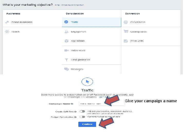
Task: Click the blue Traffic checkmark icon
Action: (x=66, y=22)
